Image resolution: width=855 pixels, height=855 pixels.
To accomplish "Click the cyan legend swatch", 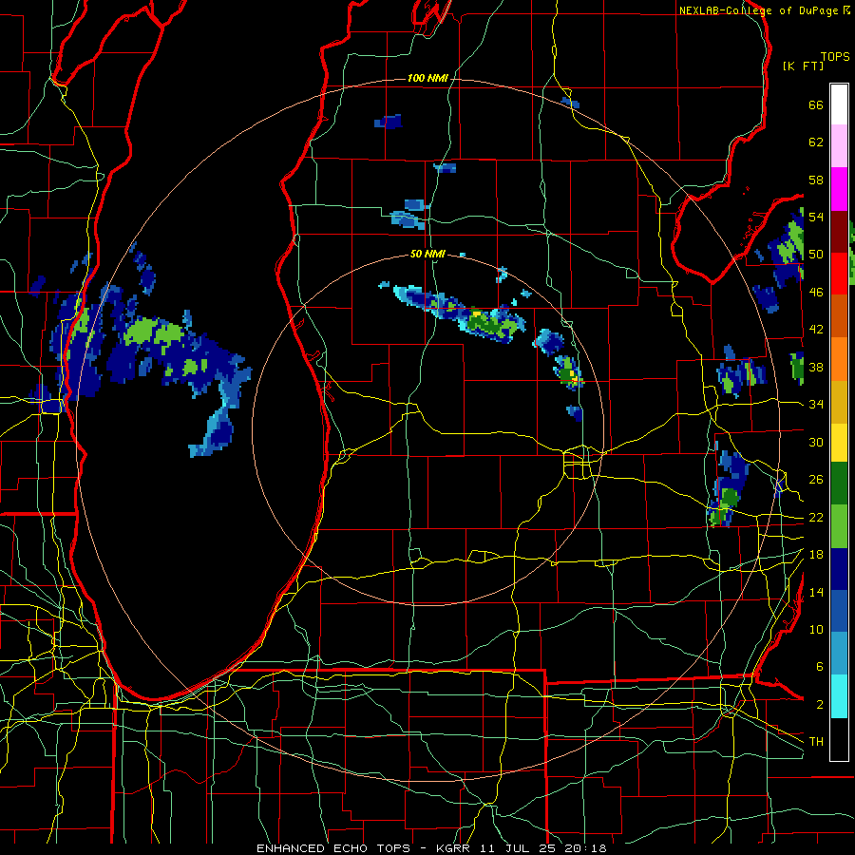I will click(x=839, y=697).
